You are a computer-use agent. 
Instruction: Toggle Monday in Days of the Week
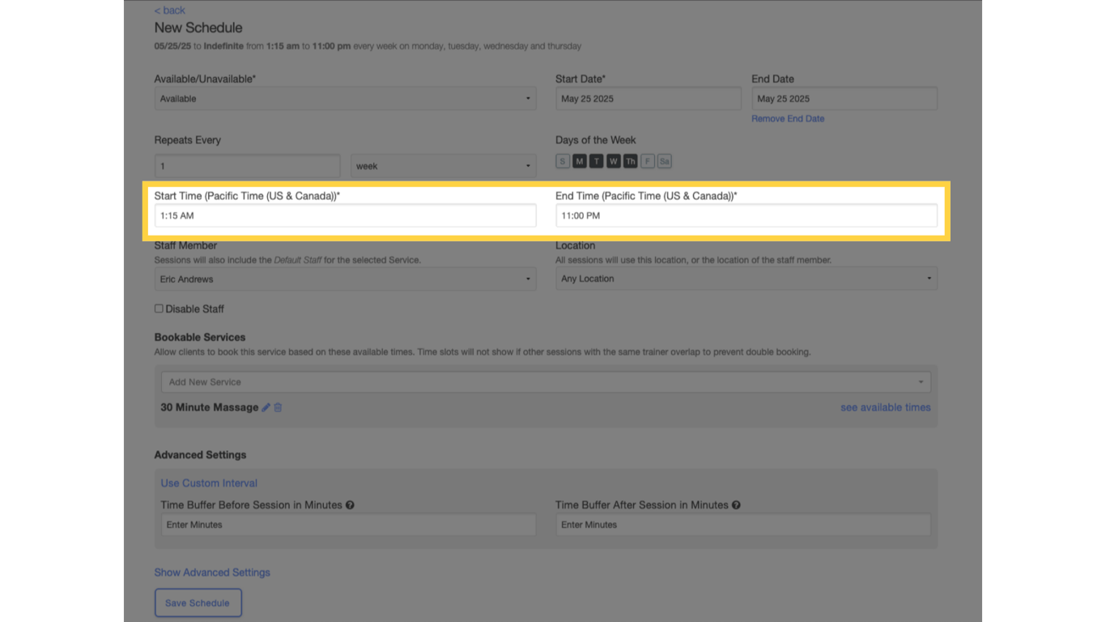(x=580, y=161)
